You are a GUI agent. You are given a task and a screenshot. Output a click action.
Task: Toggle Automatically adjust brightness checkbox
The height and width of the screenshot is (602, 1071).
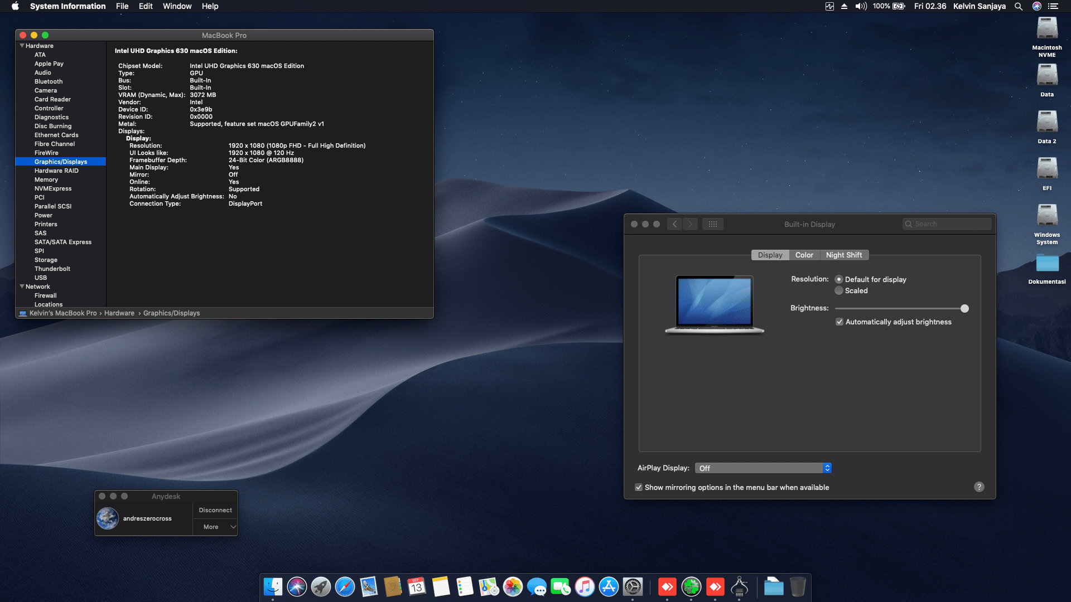[840, 322]
